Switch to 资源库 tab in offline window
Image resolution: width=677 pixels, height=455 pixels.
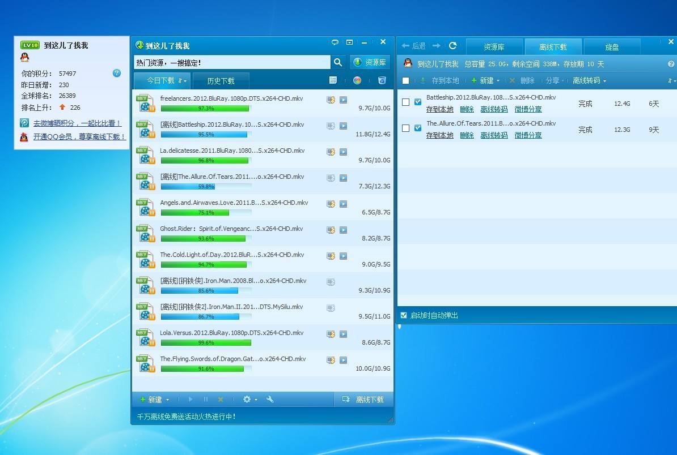click(494, 47)
